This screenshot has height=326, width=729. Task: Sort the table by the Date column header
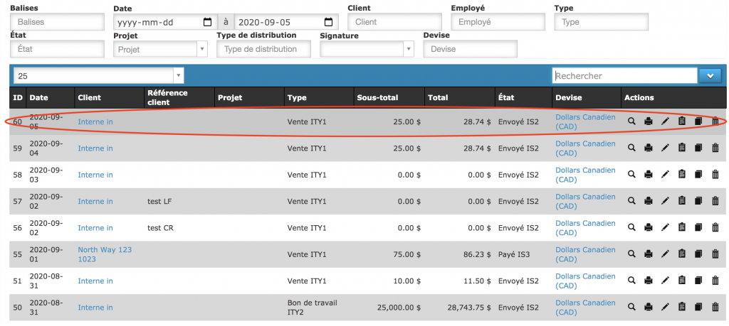(39, 97)
